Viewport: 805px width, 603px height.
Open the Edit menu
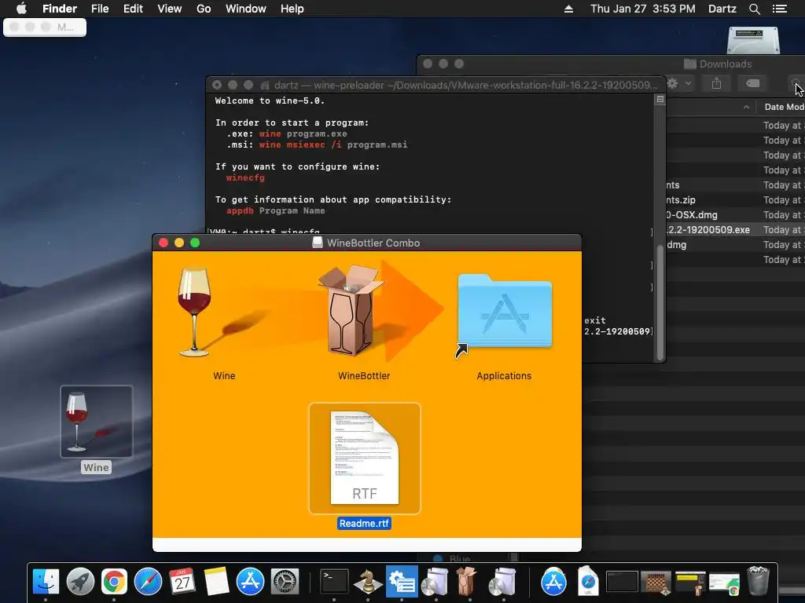[133, 9]
